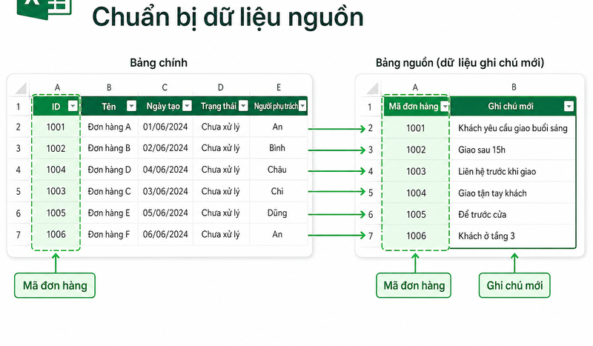
Task: Select note Để trước cửa
Action: pyautogui.click(x=513, y=214)
